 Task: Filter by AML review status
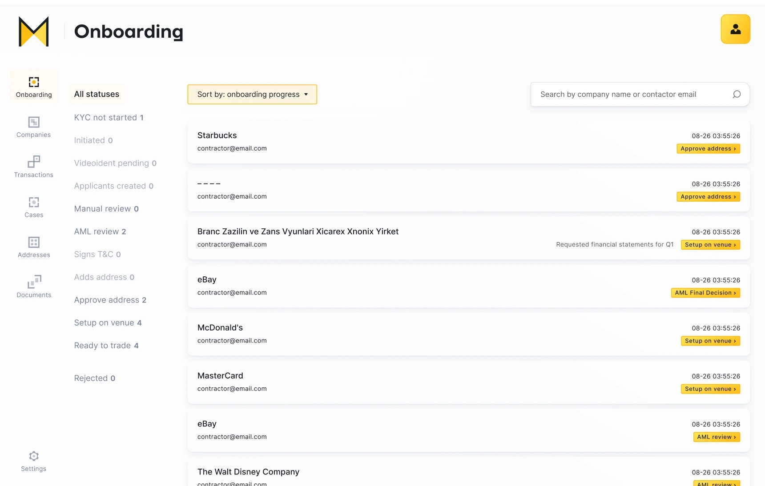click(x=100, y=231)
